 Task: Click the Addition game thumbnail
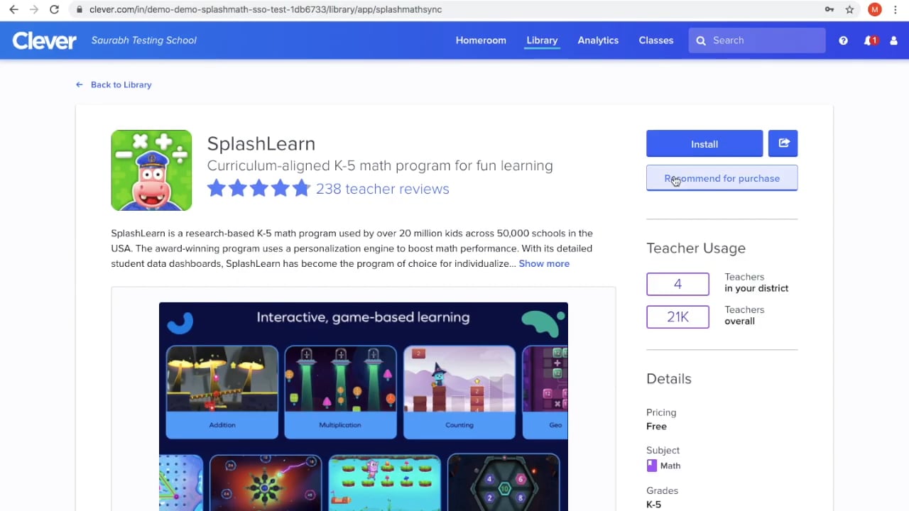pyautogui.click(x=222, y=392)
